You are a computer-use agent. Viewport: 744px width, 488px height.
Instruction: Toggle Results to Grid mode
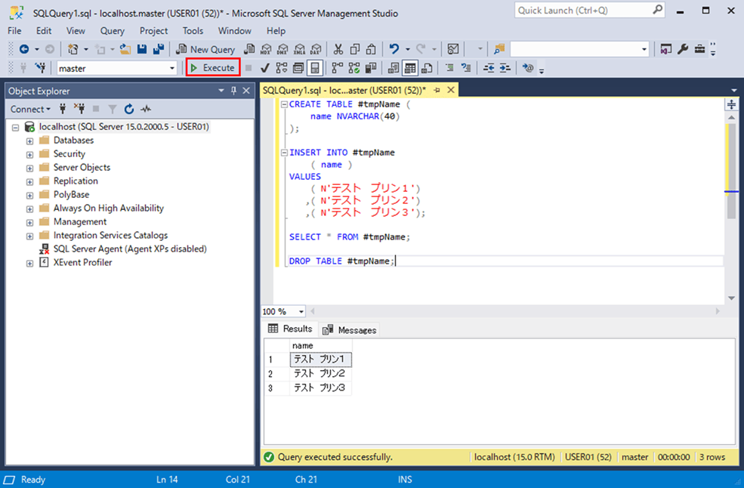pyautogui.click(x=410, y=68)
